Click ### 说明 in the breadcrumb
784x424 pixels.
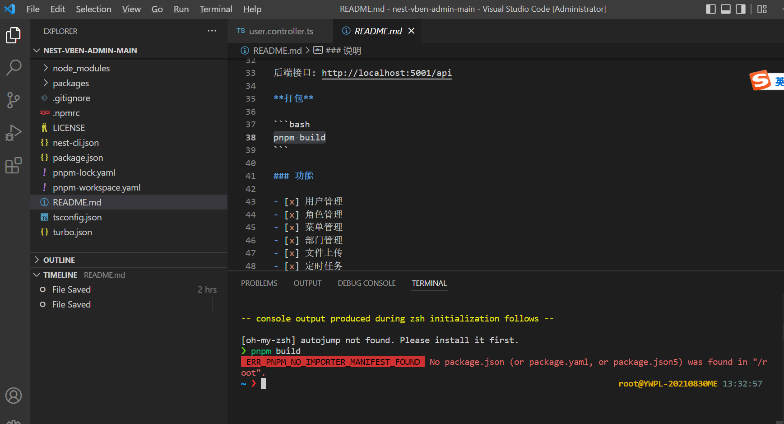[x=343, y=51]
